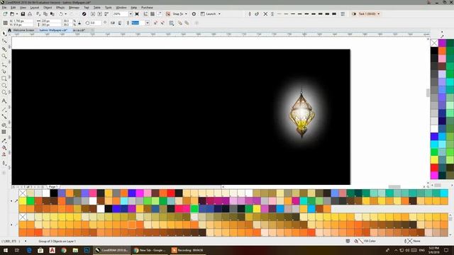454x255 pixels.
Task: Pick the red swatch in right palette
Action: 434,168
